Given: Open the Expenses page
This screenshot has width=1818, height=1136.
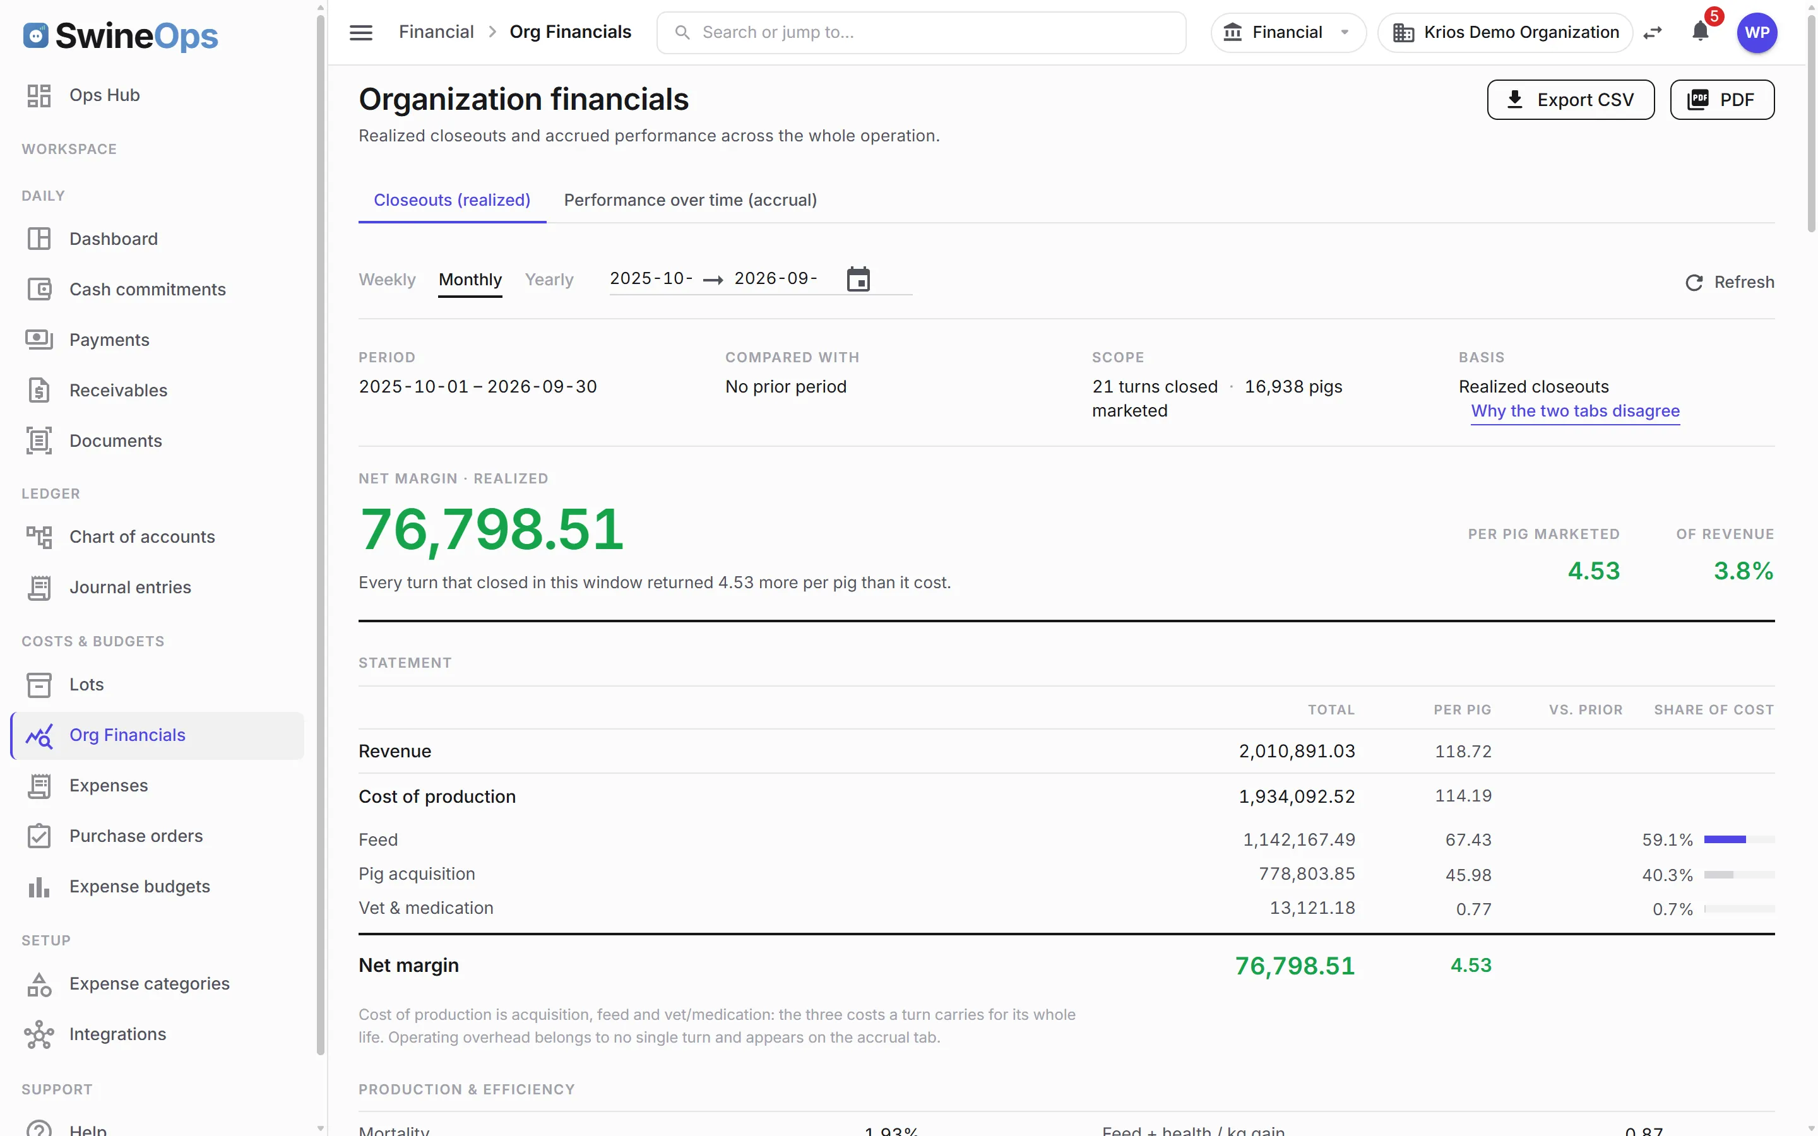Looking at the screenshot, I should 157,785.
